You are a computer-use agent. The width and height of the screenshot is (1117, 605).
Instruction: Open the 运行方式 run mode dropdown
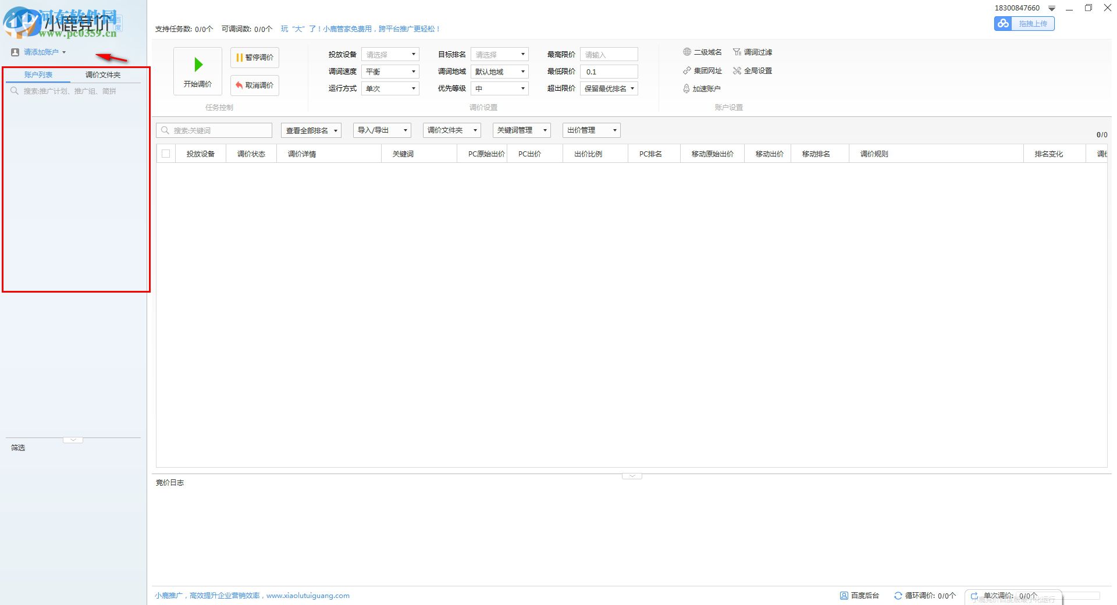[390, 88]
